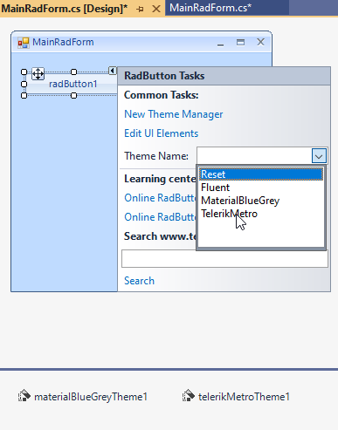Select the radButton1 control
Image resolution: width=338 pixels, height=430 pixels.
click(73, 84)
